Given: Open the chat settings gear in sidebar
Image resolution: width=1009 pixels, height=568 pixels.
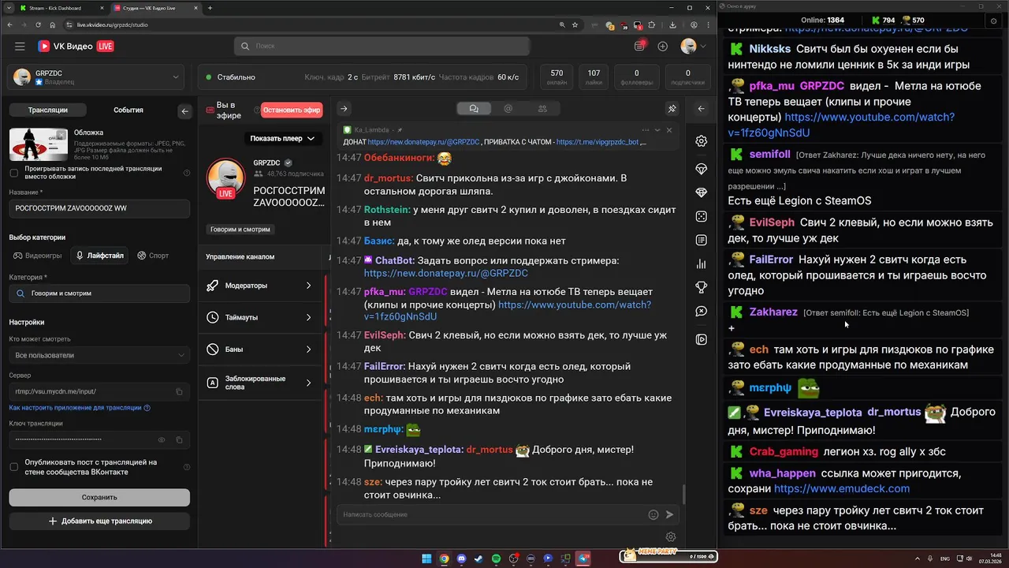Looking at the screenshot, I should [x=701, y=141].
